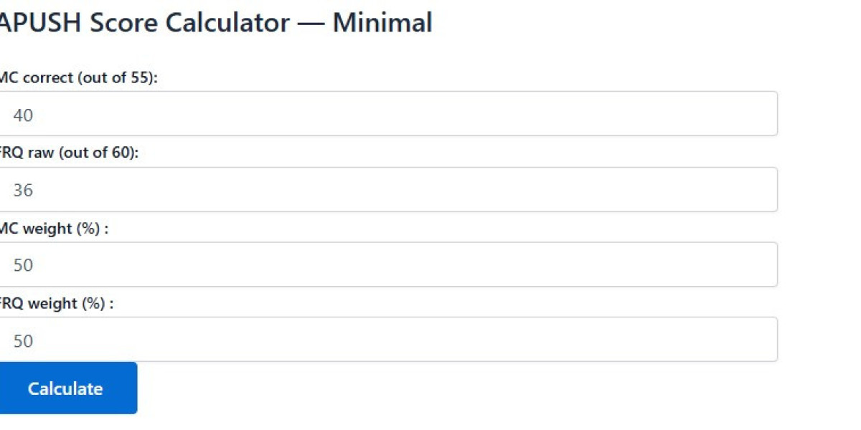Screen dimensions: 861x430
Task: Click into the FRQ weight percent field
Action: (x=387, y=340)
